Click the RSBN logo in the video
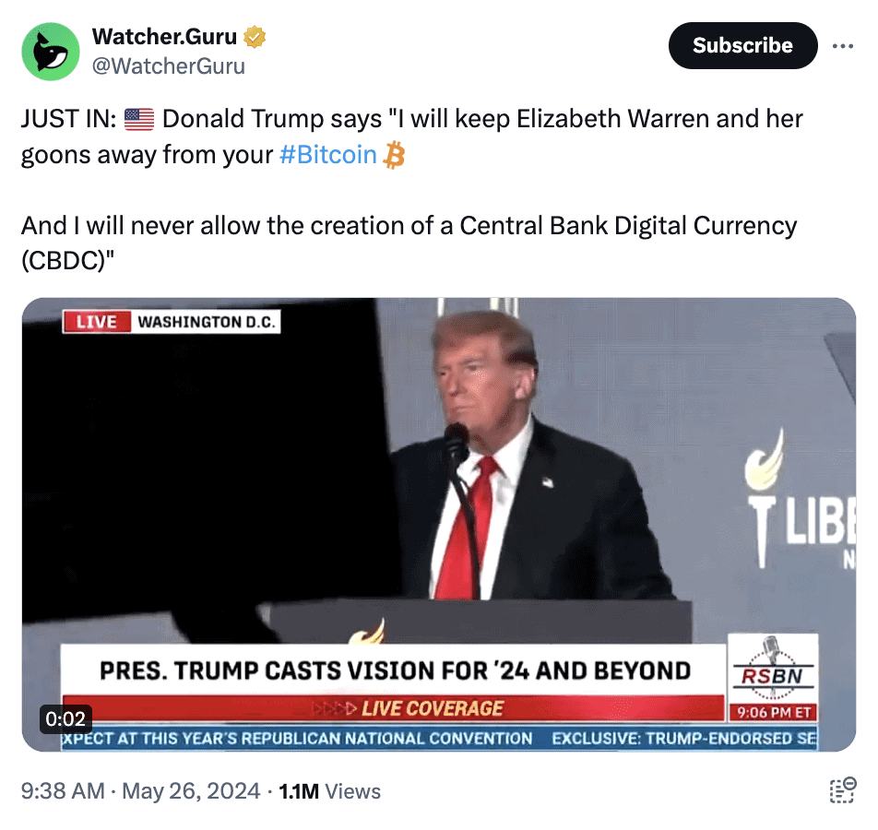The image size is (878, 830). (x=773, y=670)
